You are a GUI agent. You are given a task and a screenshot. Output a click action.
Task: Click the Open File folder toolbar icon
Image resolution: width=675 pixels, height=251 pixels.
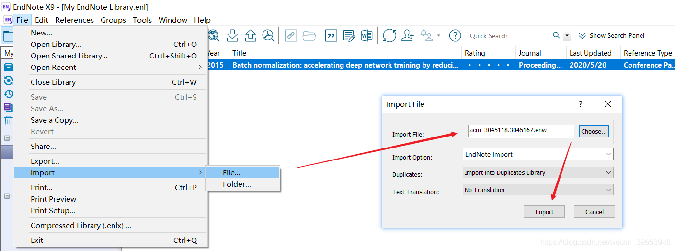coord(309,35)
